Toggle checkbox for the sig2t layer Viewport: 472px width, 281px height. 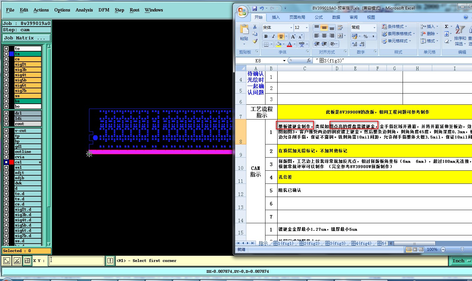point(6,64)
